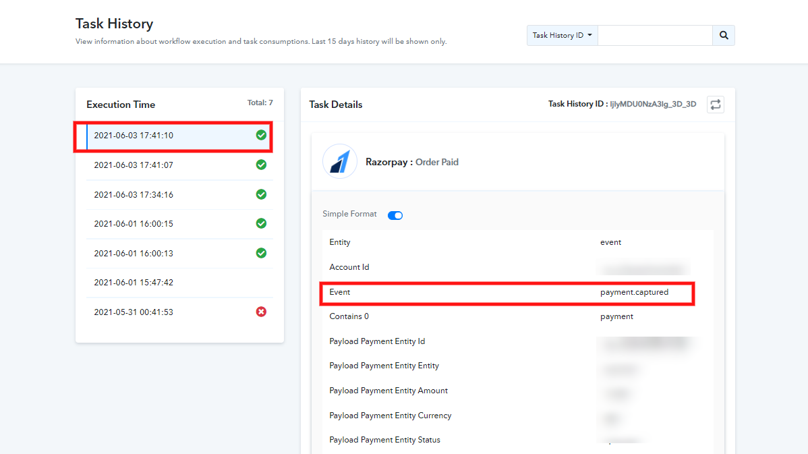Click green success check for 17:41:10 run
The image size is (808, 454).
261,135
